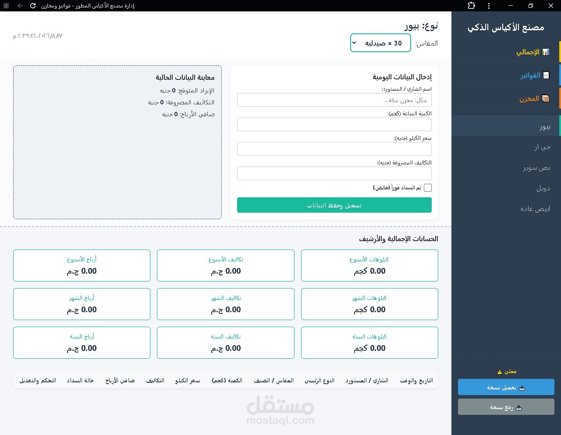Image resolution: width=561 pixels, height=435 pixels.
Task: Click the كيلوهات السنة card
Action: click(x=369, y=342)
